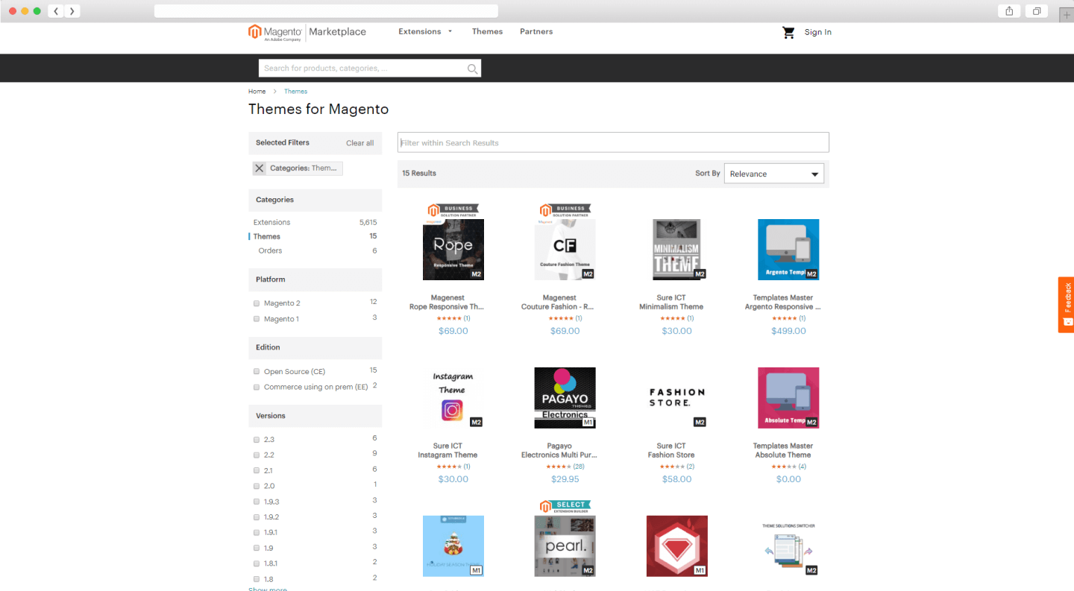Click the $58.00 price
The width and height of the screenshot is (1074, 591).
coord(676,479)
